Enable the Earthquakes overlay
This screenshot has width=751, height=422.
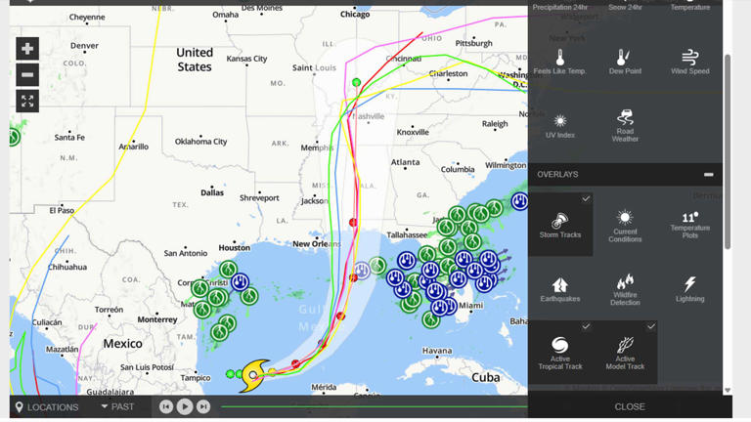click(560, 289)
